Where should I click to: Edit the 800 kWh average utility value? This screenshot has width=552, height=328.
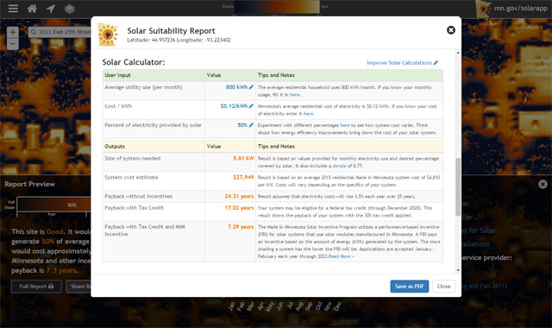point(240,87)
